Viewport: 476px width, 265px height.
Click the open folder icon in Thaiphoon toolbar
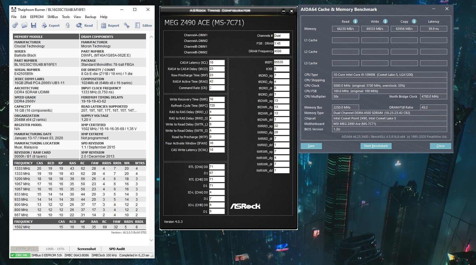24,26
